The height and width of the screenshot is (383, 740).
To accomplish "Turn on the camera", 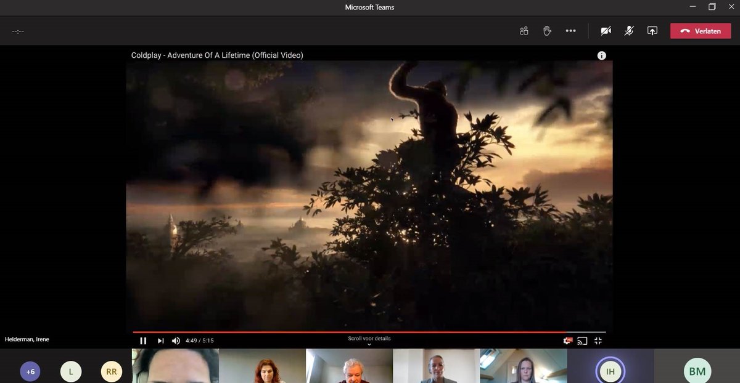I will (x=606, y=31).
